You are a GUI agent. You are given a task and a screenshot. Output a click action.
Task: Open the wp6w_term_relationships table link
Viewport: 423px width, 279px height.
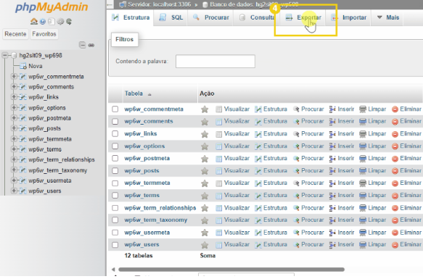(x=160, y=208)
